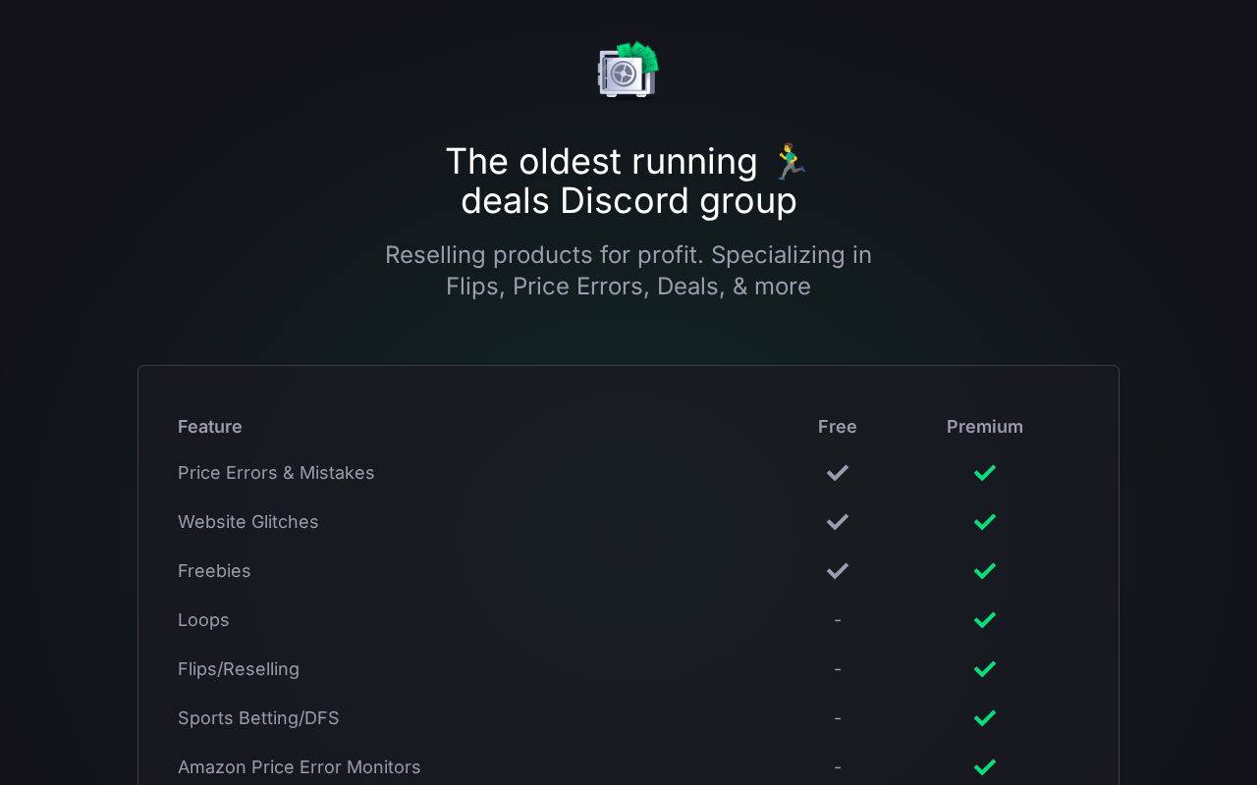Click the Premium checkmark for Amazon Price Error Monitors
This screenshot has height=785, width=1257.
(x=984, y=767)
